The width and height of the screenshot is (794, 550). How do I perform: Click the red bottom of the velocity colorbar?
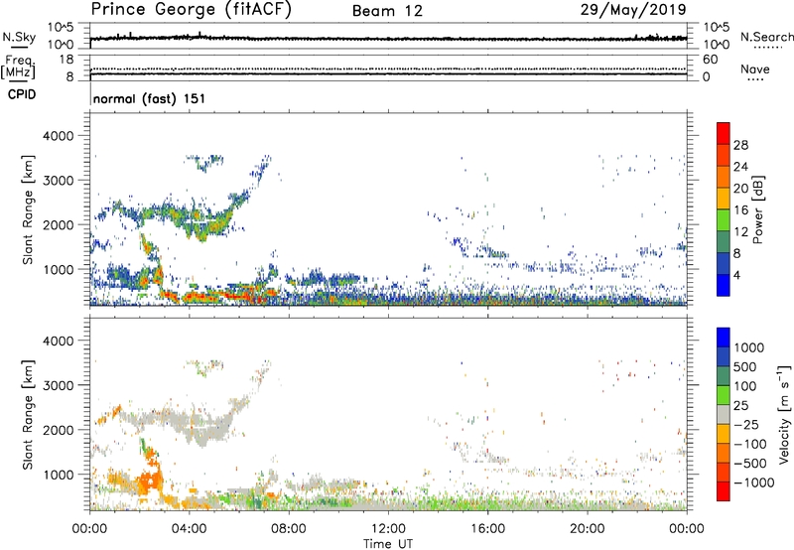(724, 491)
